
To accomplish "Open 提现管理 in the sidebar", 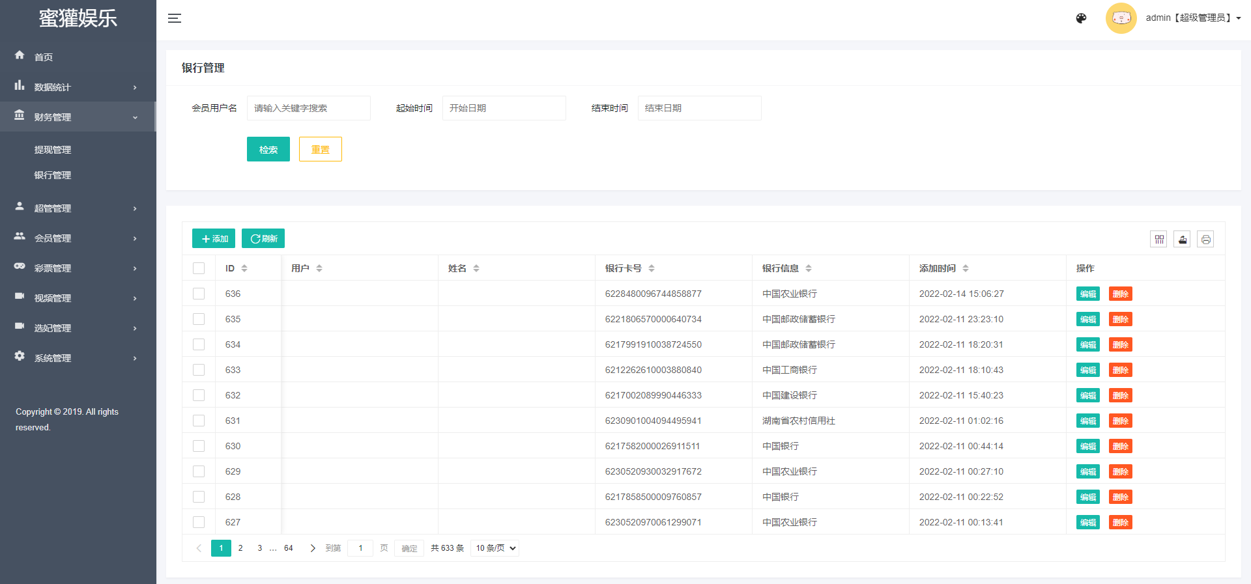I will [x=53, y=150].
